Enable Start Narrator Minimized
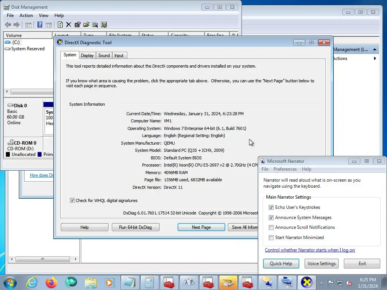This screenshot has height=290, width=387. coord(271,238)
